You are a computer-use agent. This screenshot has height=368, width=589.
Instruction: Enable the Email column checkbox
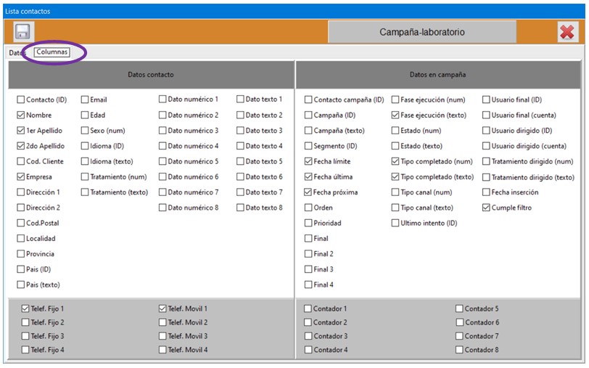click(x=85, y=99)
